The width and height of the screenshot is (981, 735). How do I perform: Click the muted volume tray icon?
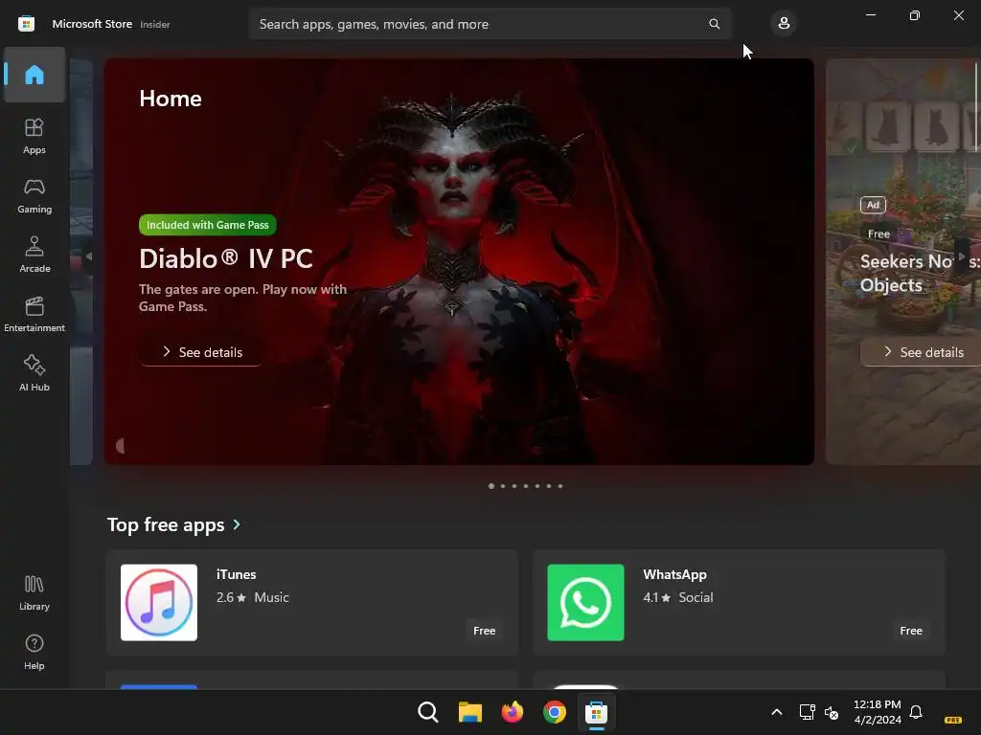coord(832,712)
